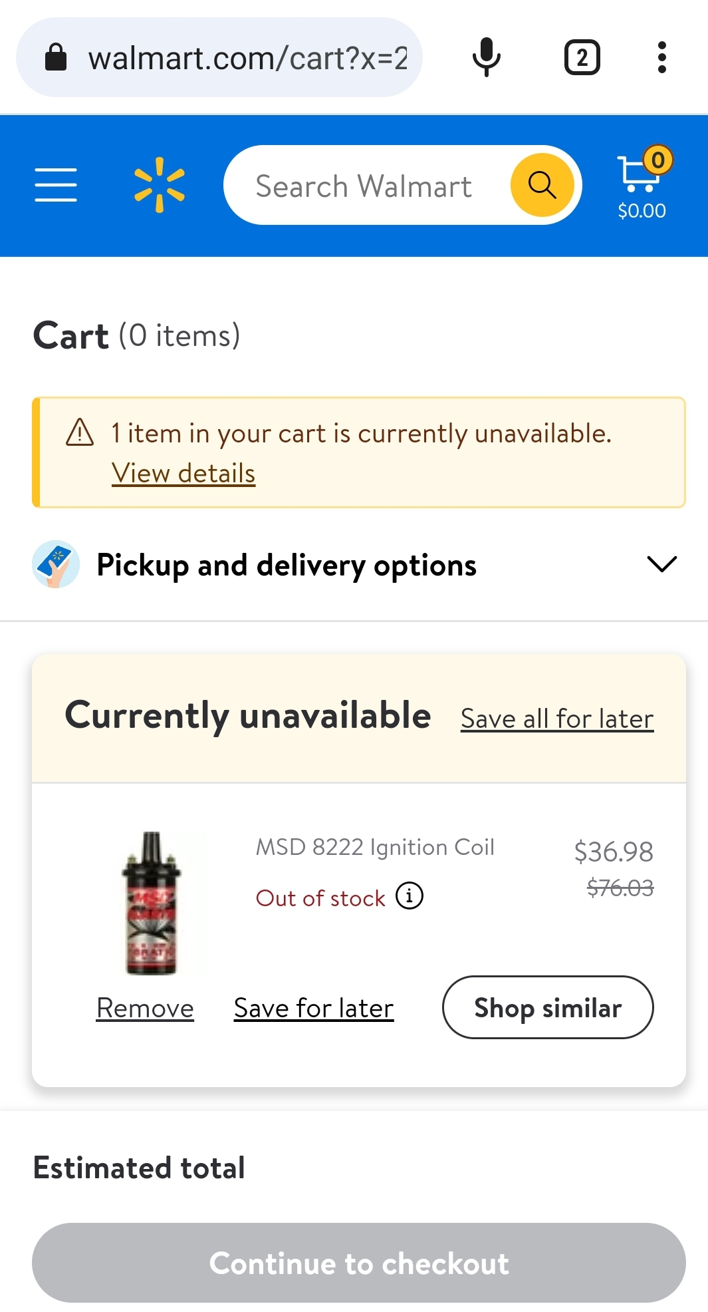Activate the browser voice search microphone
Viewport: 708px width, 1312px height.
click(486, 57)
